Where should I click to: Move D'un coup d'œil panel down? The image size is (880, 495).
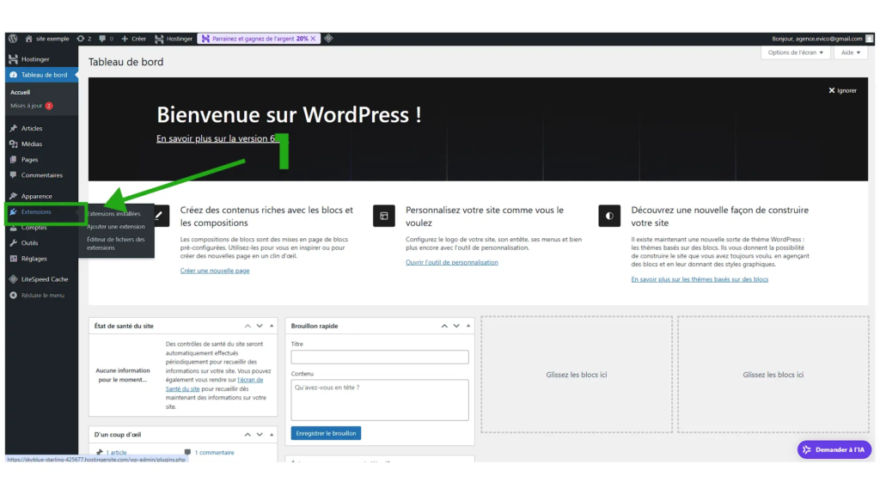tap(260, 435)
